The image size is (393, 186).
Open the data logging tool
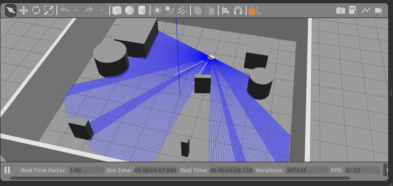point(353,11)
